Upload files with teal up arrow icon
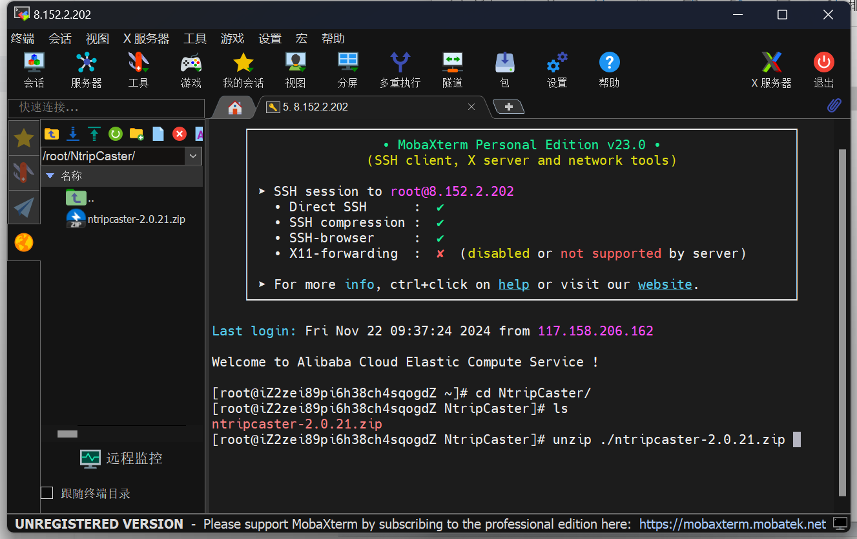Viewport: 857px width, 539px height. 94,134
